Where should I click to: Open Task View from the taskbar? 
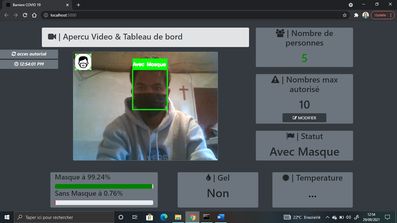click(135, 217)
